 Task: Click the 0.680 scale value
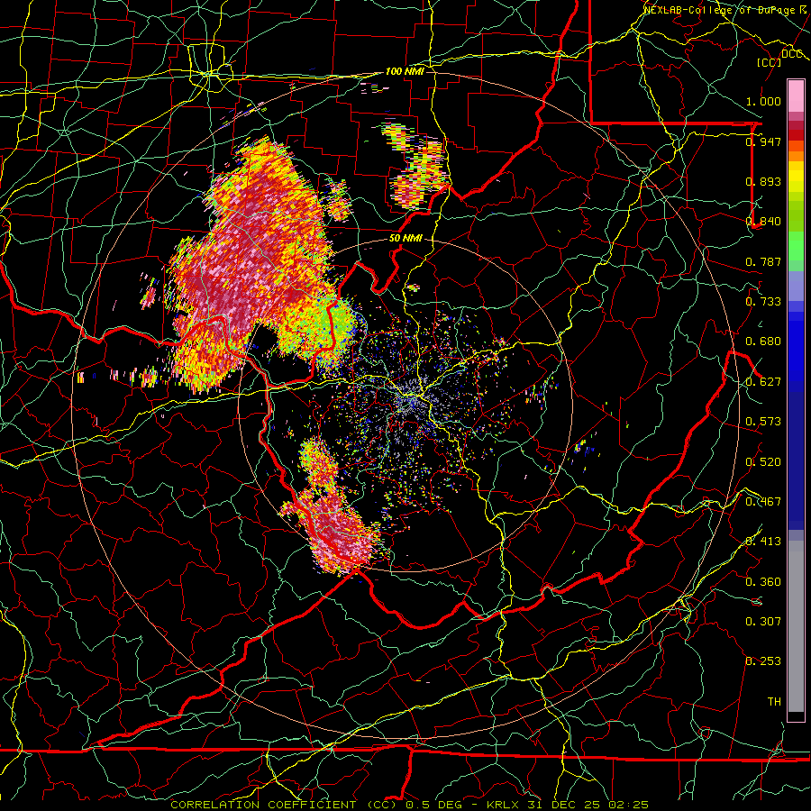pos(763,342)
